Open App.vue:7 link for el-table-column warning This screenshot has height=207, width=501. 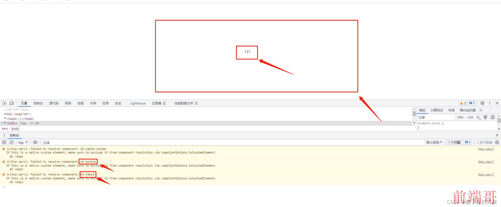(486, 149)
